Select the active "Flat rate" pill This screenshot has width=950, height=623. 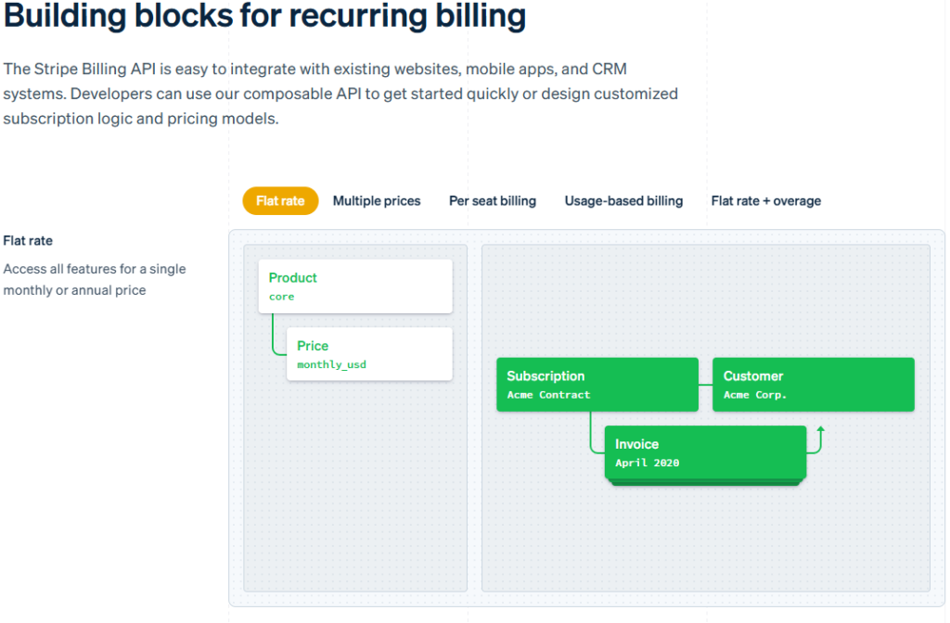[280, 200]
